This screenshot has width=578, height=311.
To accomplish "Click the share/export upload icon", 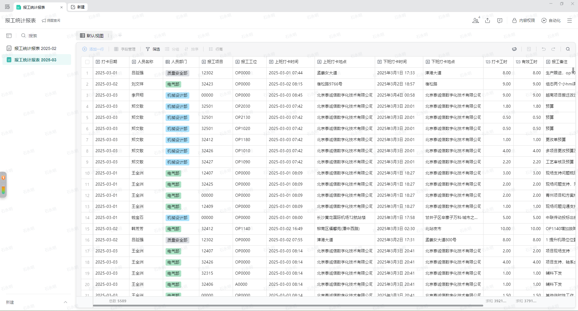I will point(488,20).
